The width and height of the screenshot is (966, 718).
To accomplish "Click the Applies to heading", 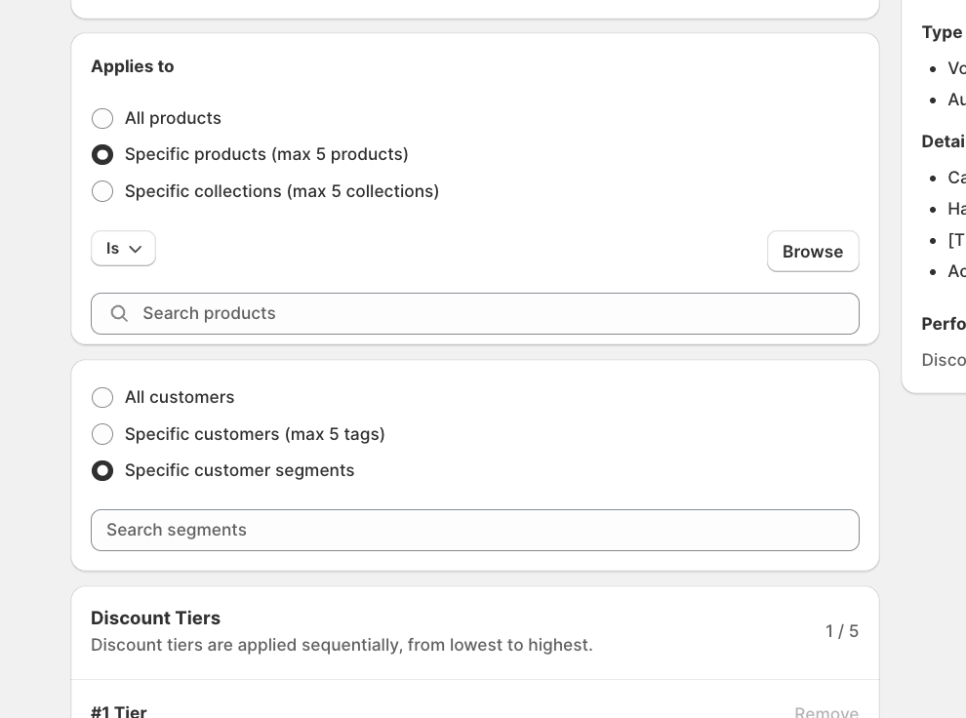I will tap(133, 66).
